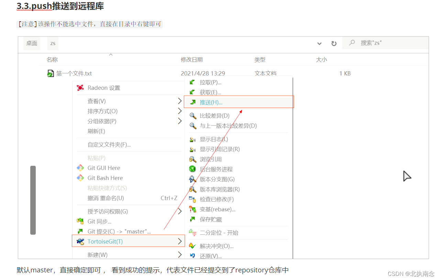The width and height of the screenshot is (440, 280).
Task: Click the date 2021/4/28 13:29
Action: click(x=203, y=73)
